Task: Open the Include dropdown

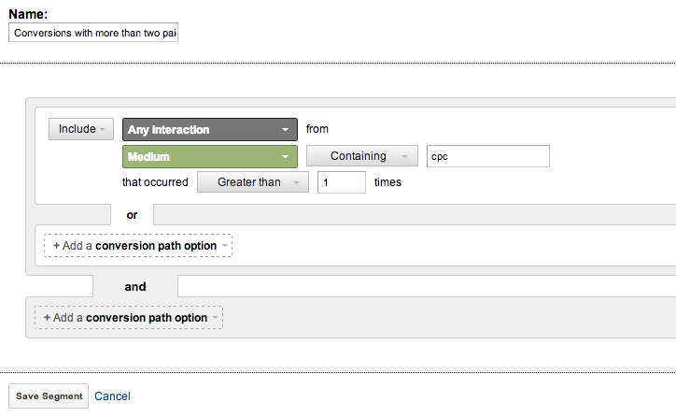Action: (81, 129)
